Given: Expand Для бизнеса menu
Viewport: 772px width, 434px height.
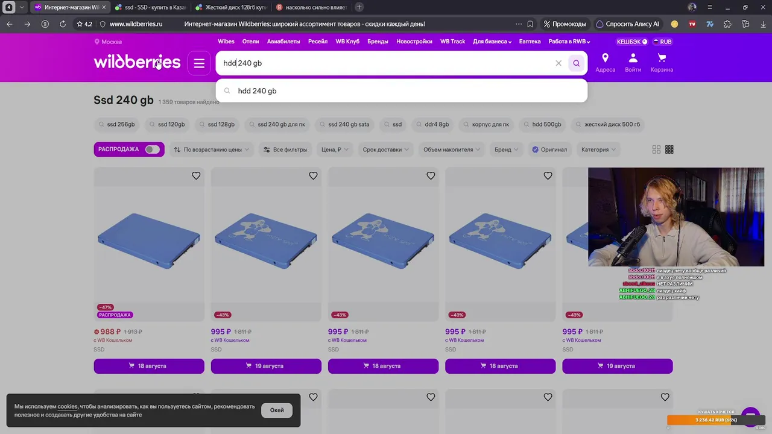Looking at the screenshot, I should [492, 42].
